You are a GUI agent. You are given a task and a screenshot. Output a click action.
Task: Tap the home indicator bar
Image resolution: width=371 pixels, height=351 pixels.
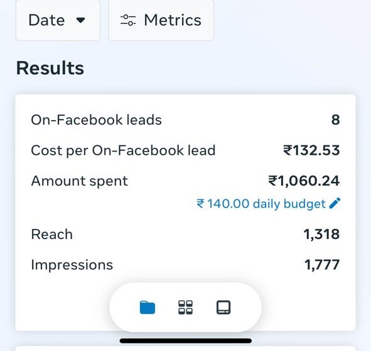tap(186, 341)
